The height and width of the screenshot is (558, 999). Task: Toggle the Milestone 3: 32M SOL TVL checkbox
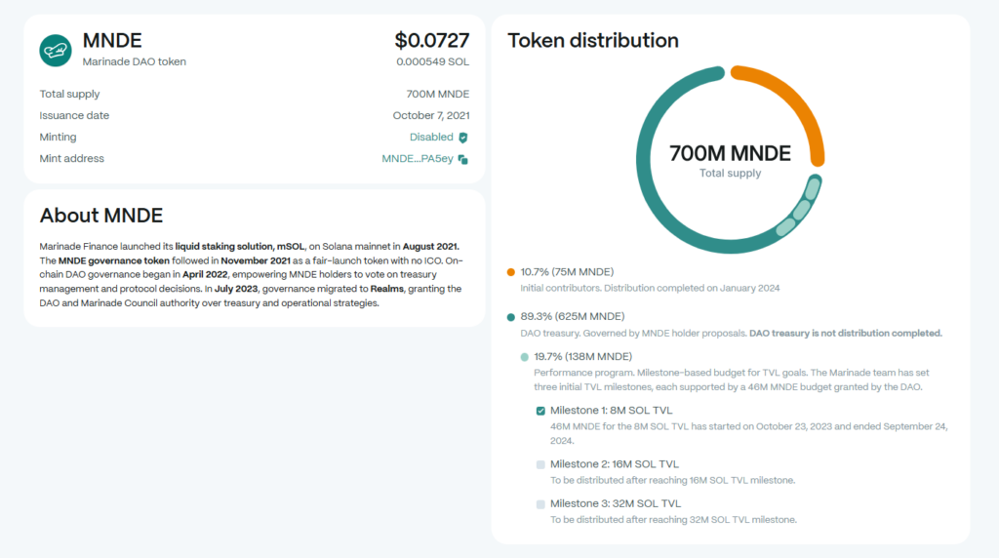pyautogui.click(x=540, y=504)
